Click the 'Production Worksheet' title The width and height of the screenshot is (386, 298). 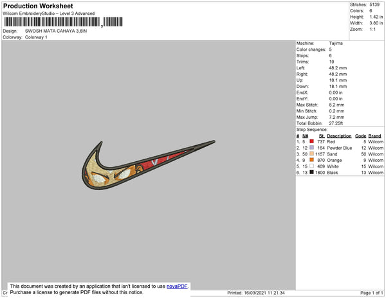[38, 6]
